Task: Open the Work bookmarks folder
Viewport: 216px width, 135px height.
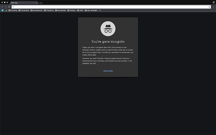Action: [x=80, y=10]
